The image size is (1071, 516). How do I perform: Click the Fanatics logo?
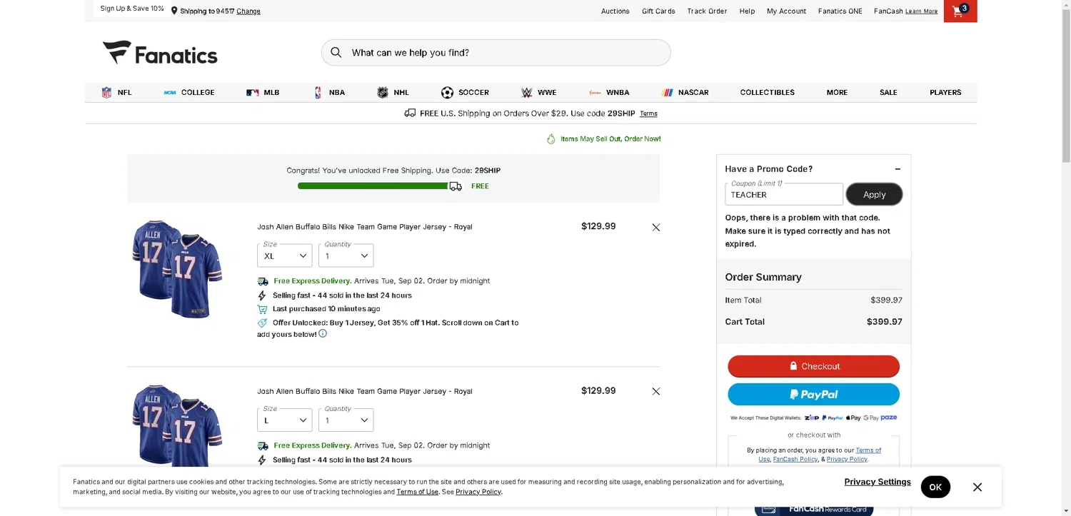tap(160, 53)
